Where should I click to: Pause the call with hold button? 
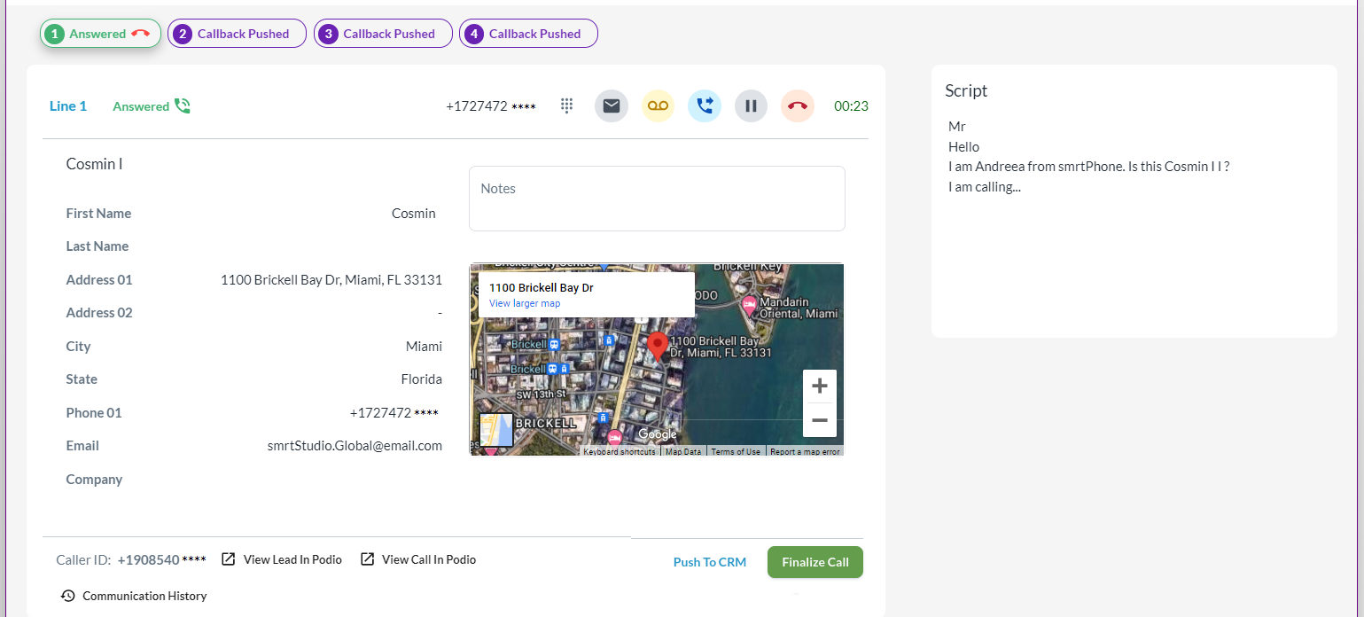[x=751, y=106]
